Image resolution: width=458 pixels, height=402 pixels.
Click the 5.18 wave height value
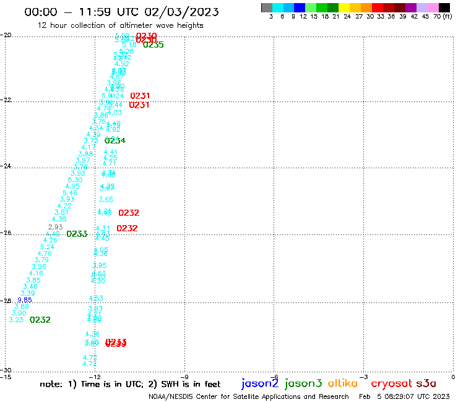(129, 45)
